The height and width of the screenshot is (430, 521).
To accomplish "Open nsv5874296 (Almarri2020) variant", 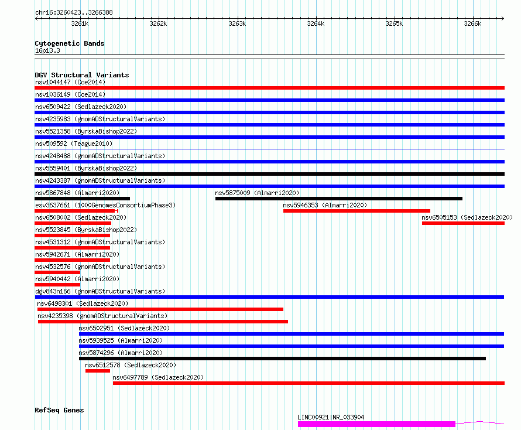I will tap(121, 353).
